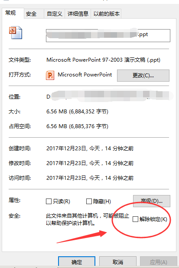Focus the .ppt file name field

coord(108,36)
